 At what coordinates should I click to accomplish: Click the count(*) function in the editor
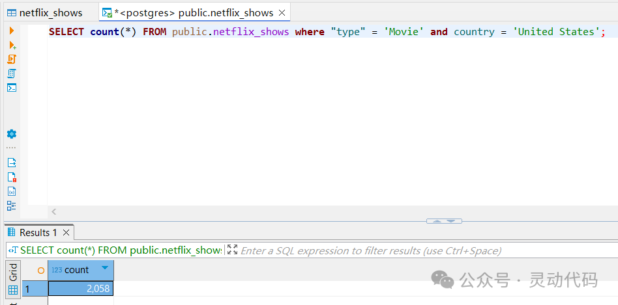pyautogui.click(x=113, y=32)
